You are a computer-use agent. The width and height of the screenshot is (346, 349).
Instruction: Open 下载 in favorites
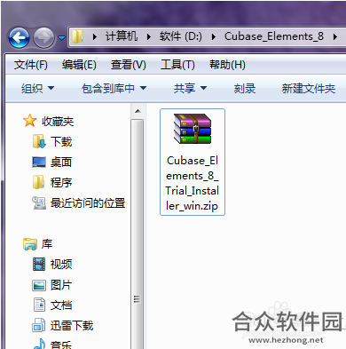pyautogui.click(x=61, y=141)
